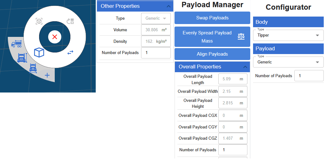Click the greyed framed-cube icon in radial menu
Image resolution: width=325 pixels, height=160 pixels.
coord(39,21)
